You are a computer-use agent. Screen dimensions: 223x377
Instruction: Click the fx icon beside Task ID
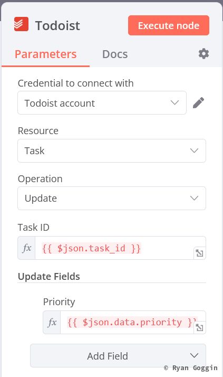(x=27, y=248)
